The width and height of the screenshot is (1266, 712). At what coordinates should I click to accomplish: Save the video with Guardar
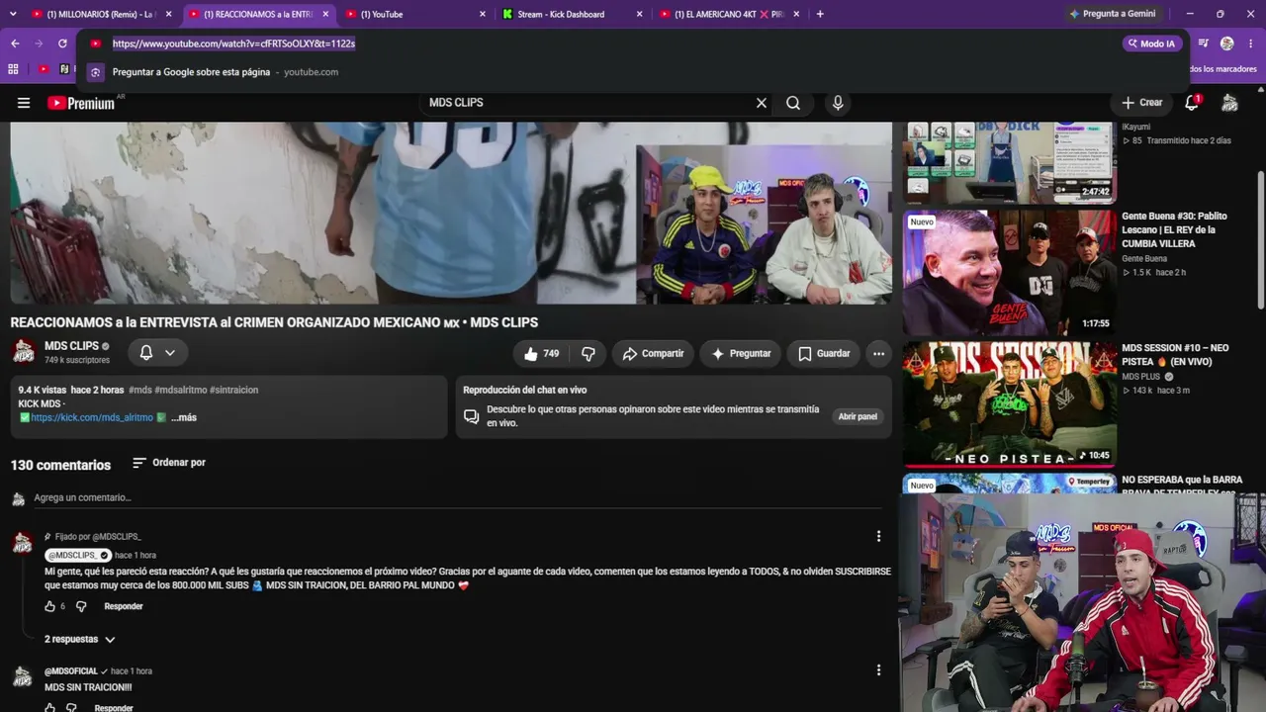click(x=823, y=354)
